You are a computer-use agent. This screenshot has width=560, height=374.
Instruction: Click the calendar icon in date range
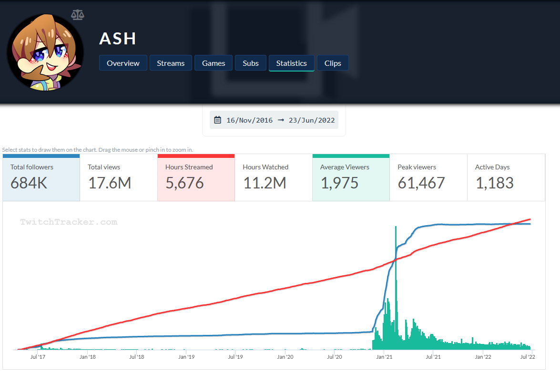[218, 120]
